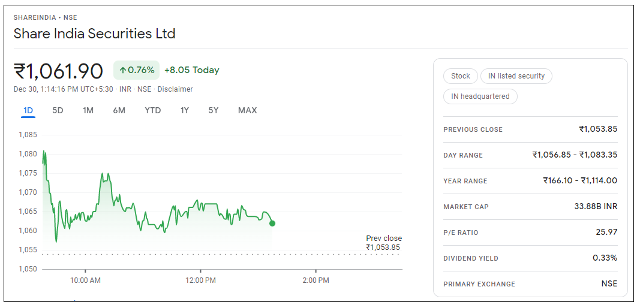
Task: Click the Day Range value ₹1,056.85 - ₹1,083.35
Action: coord(575,155)
